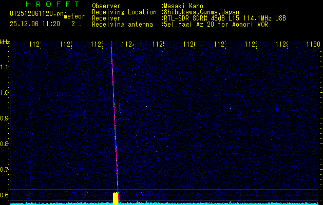Click the small white echo beside the trace
Viewport: 323px width, 205px height.
tap(120, 107)
